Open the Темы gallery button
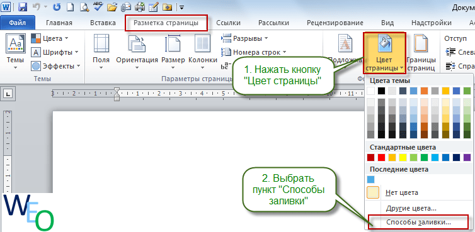Screen dimensions: 475x232 pyautogui.click(x=16, y=52)
